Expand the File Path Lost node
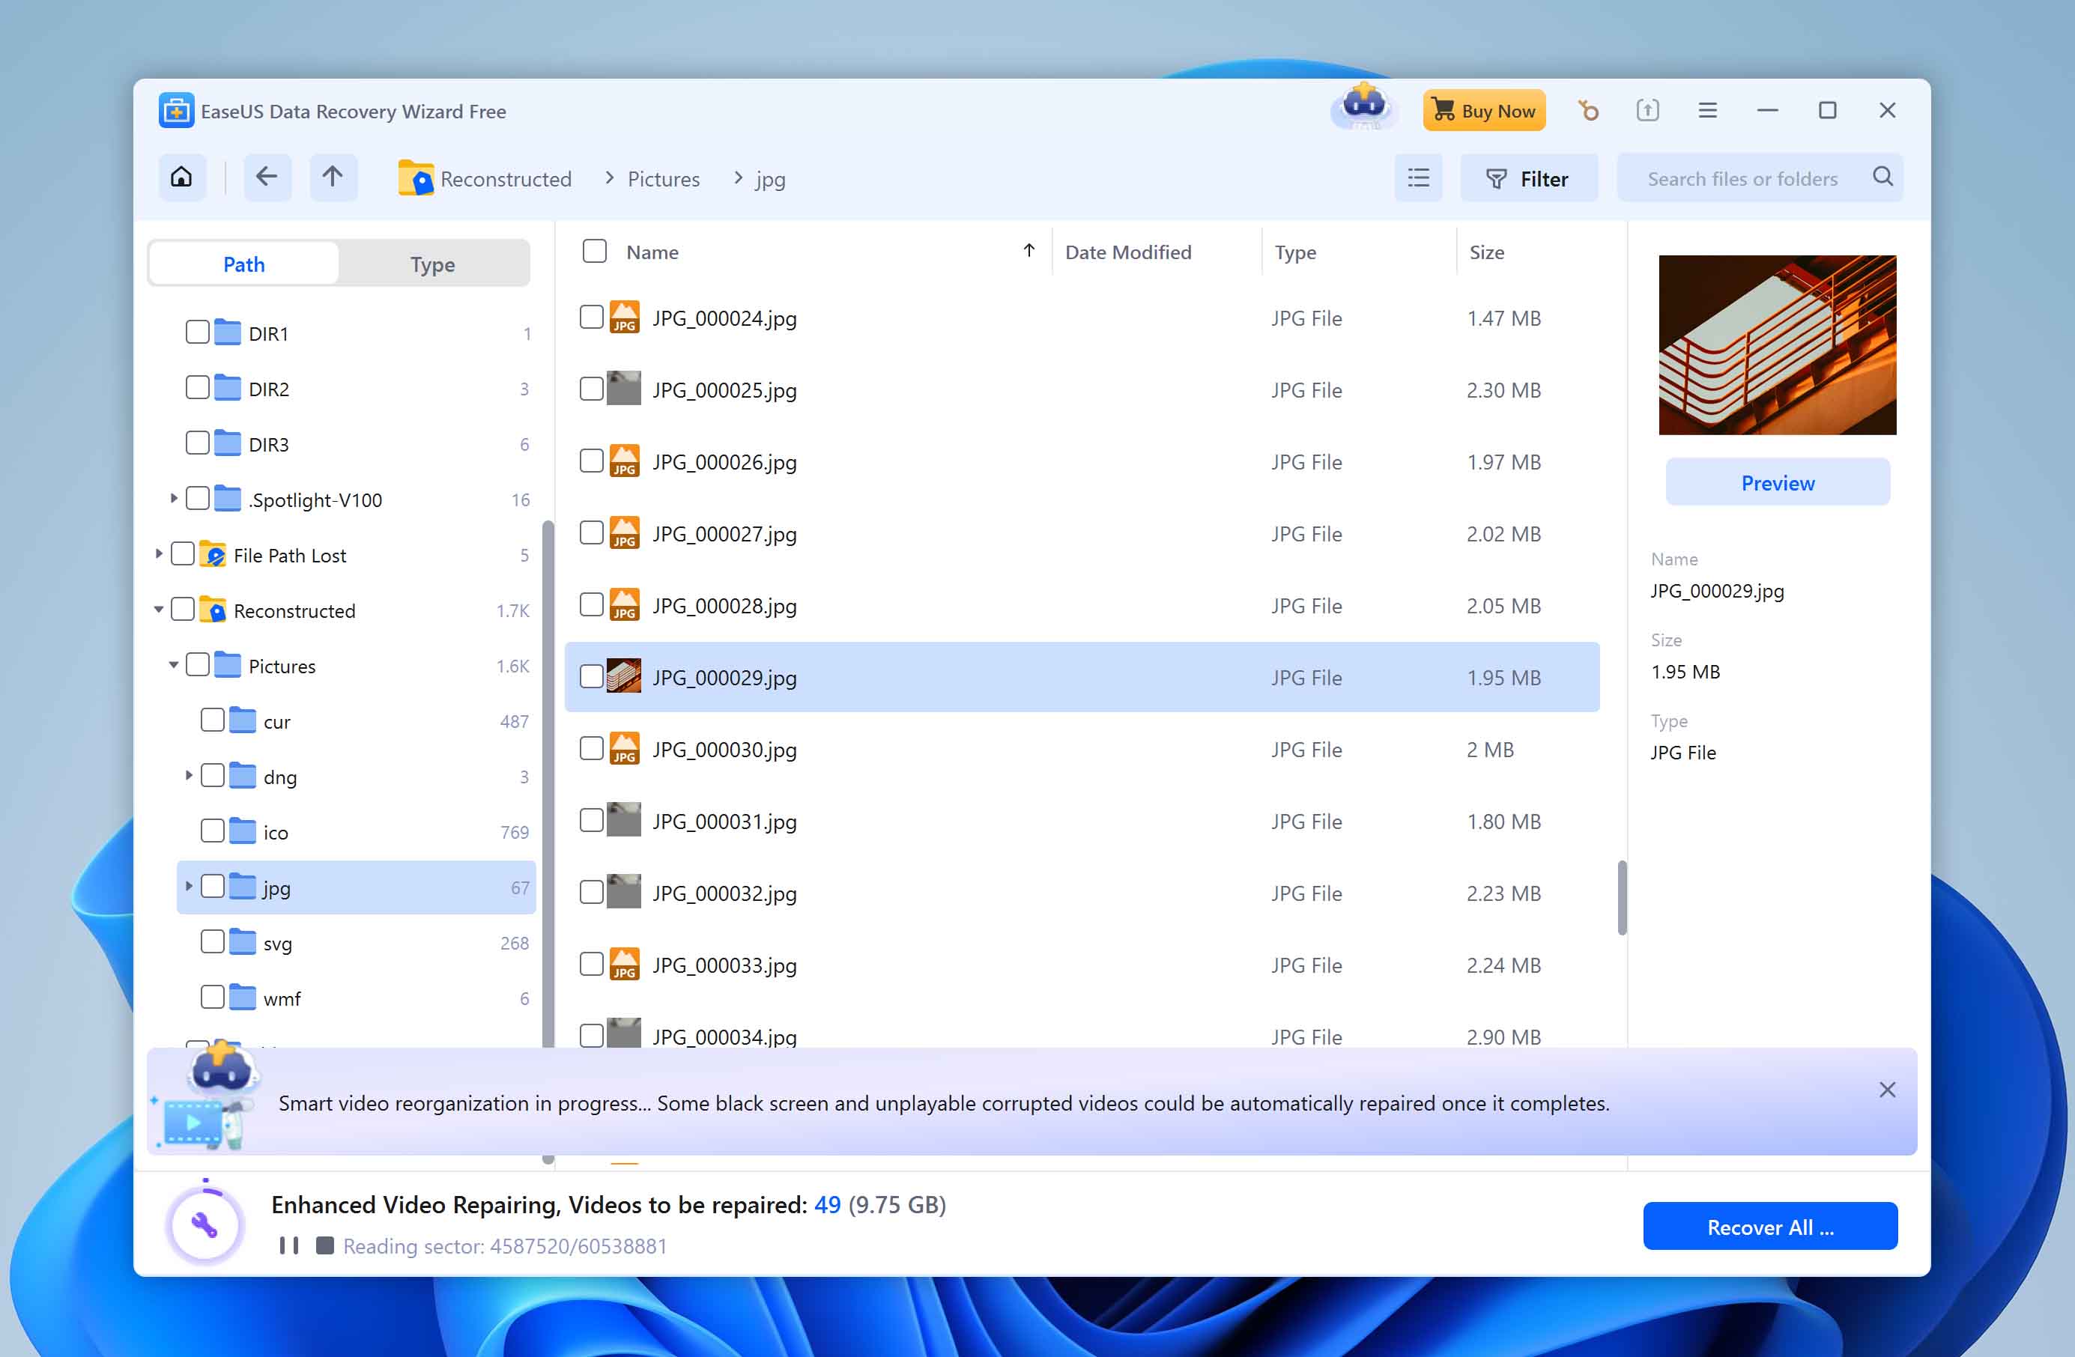This screenshot has width=2075, height=1357. (x=159, y=554)
